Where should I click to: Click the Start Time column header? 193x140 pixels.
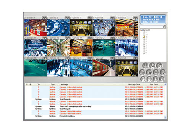click(x=154, y=84)
